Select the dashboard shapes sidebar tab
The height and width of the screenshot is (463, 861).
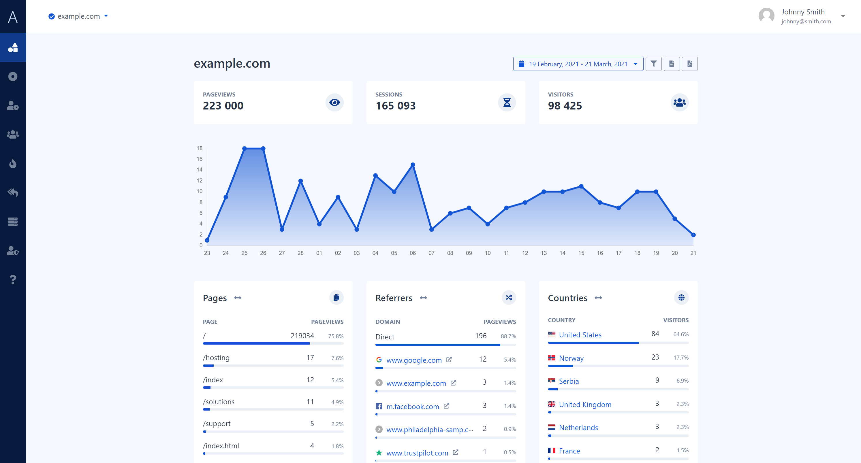coord(13,48)
